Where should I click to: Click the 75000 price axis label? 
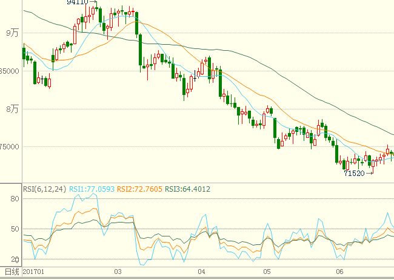click(10, 146)
